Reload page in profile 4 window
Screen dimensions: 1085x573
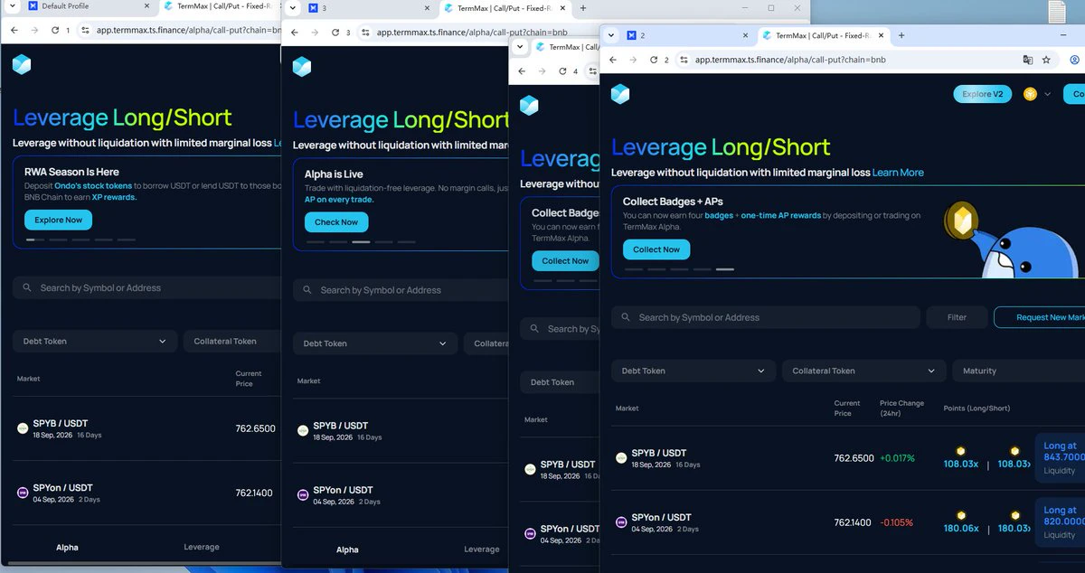[561, 70]
